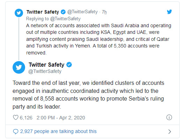Expand the conversation with the right chevron
180x140 pixels.
[x=170, y=132]
